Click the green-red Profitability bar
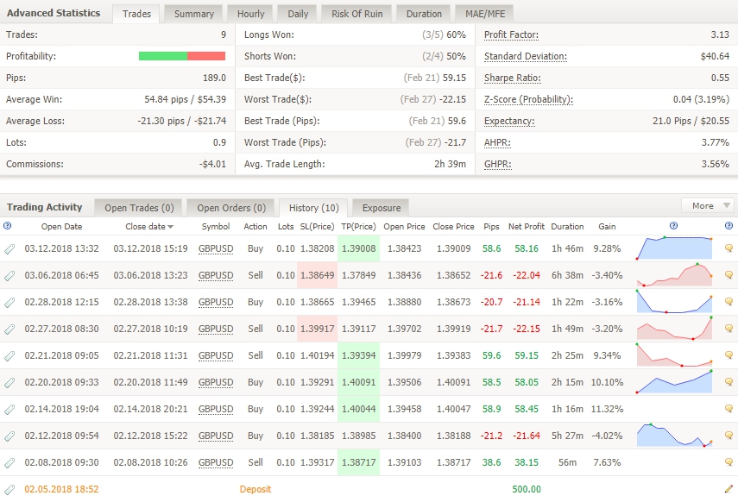 (x=182, y=56)
